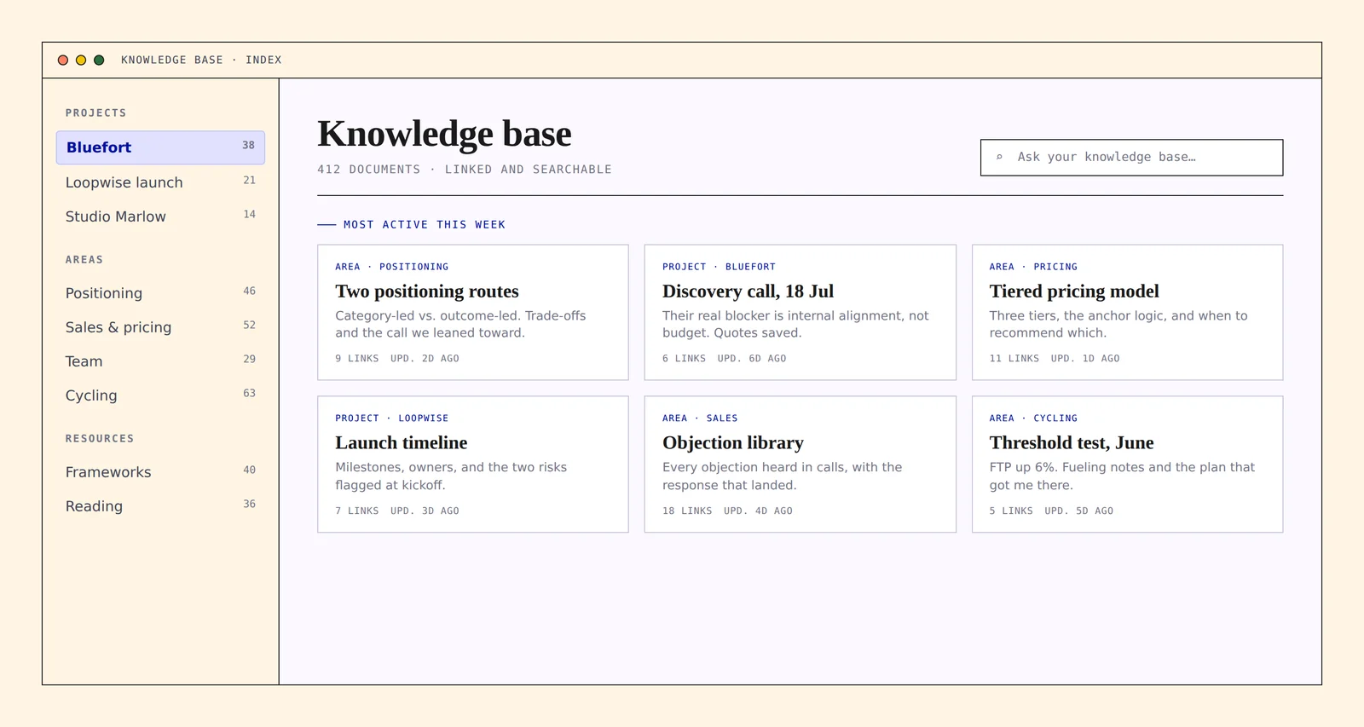Click the 11 LINKS count
This screenshot has height=727, width=1364.
1014,359
